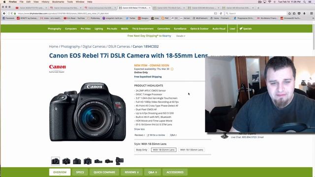
Task: Open the Computers category menu
Action: click(x=71, y=29)
